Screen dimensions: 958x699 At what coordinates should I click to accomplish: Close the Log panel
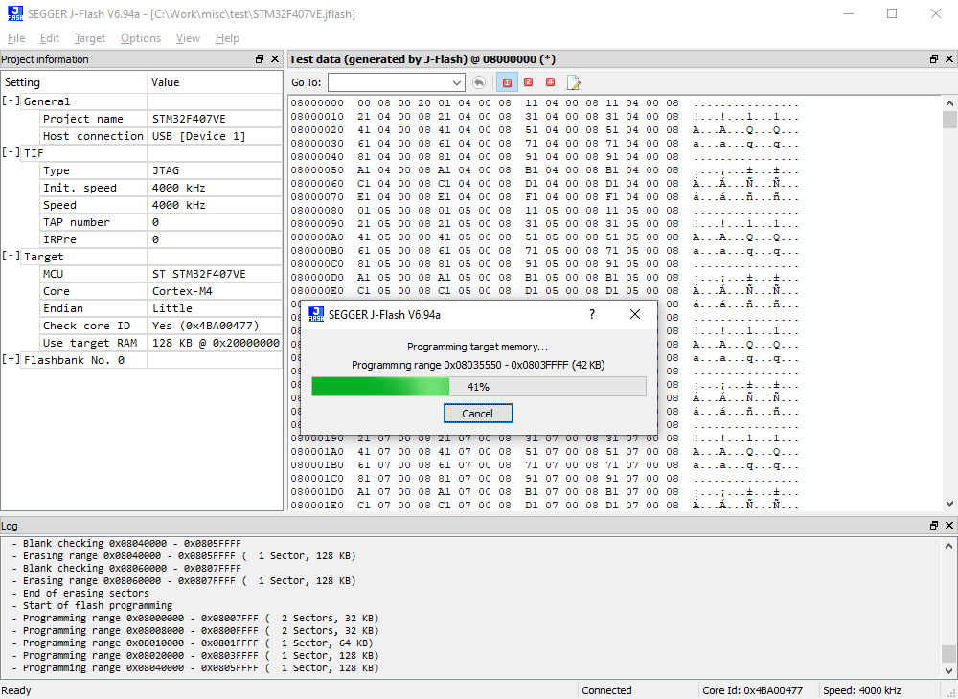[x=948, y=526]
